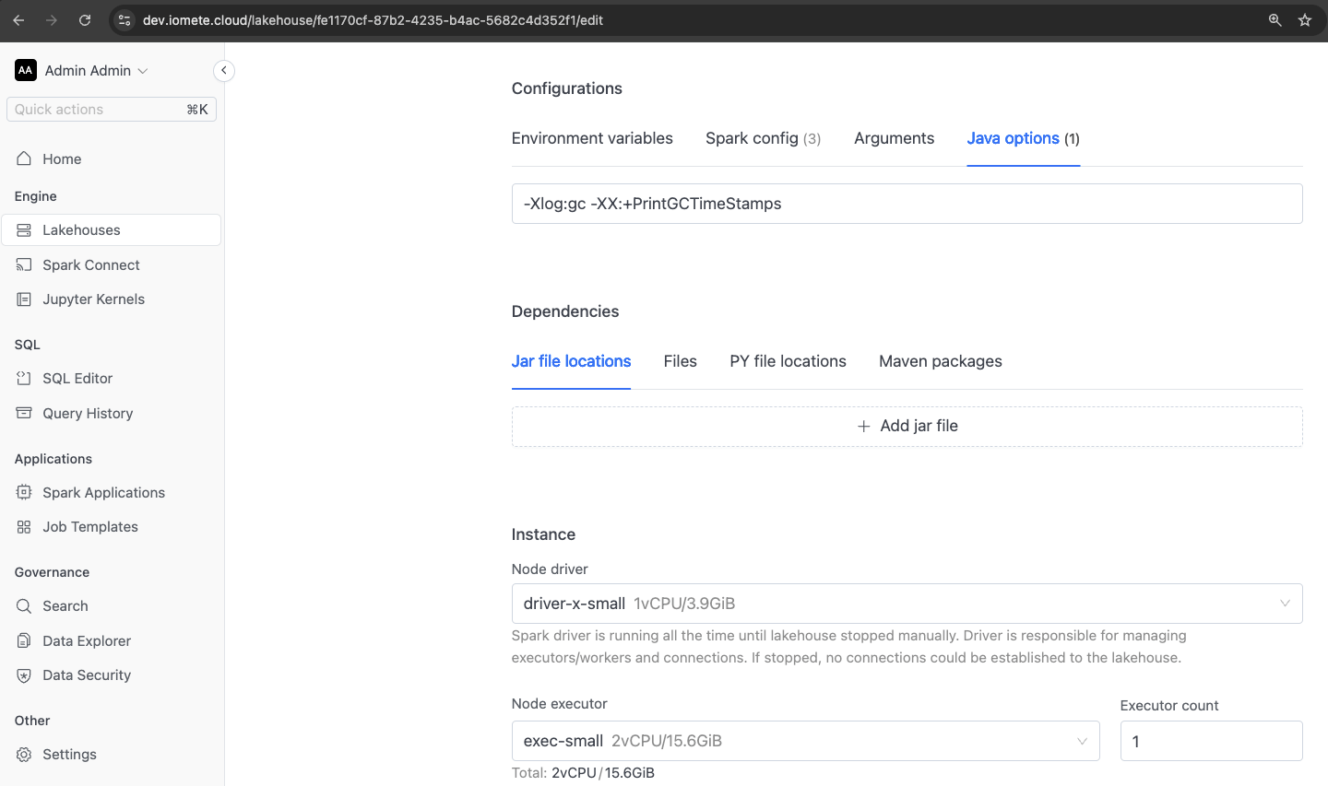Open the Arguments tab
The image size is (1328, 786).
894,138
